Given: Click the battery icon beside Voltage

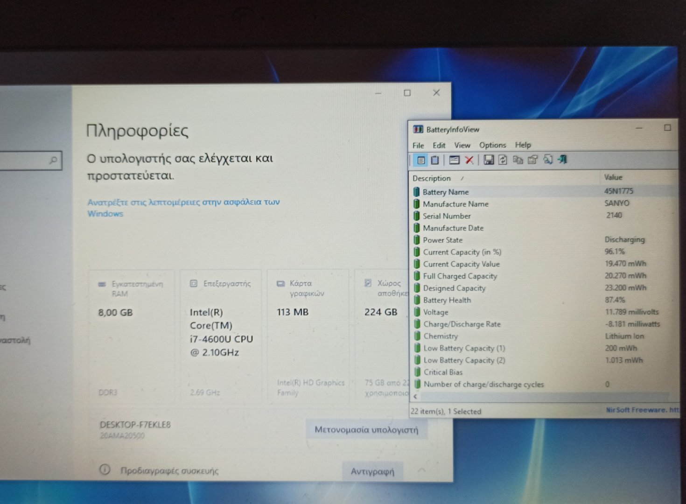Looking at the screenshot, I should pyautogui.click(x=417, y=312).
